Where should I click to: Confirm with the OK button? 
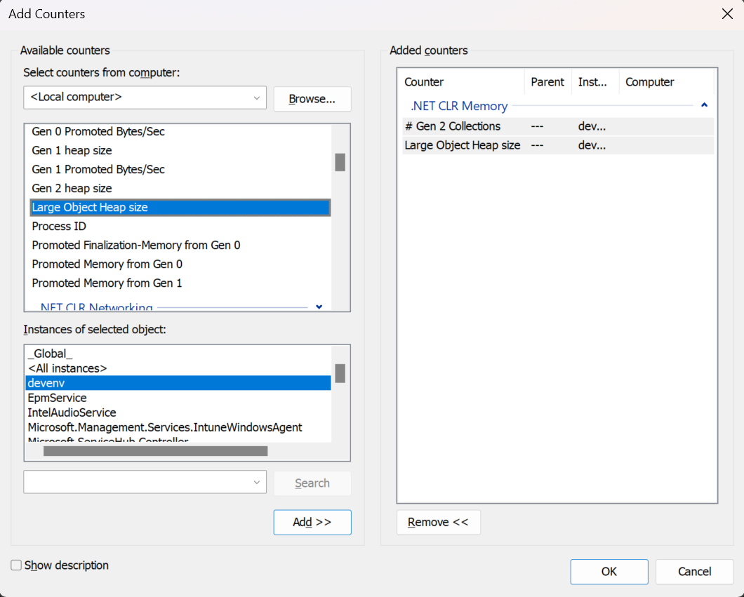click(x=609, y=571)
